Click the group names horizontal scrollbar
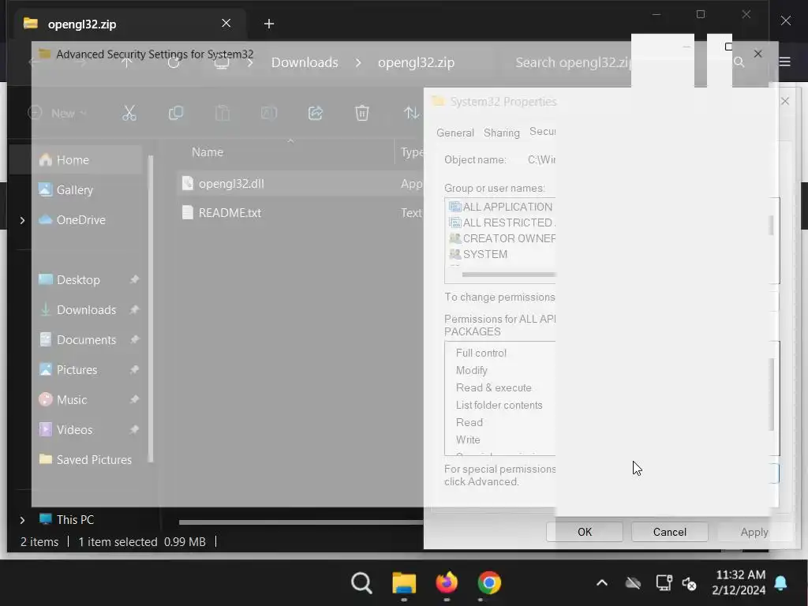 [x=509, y=275]
